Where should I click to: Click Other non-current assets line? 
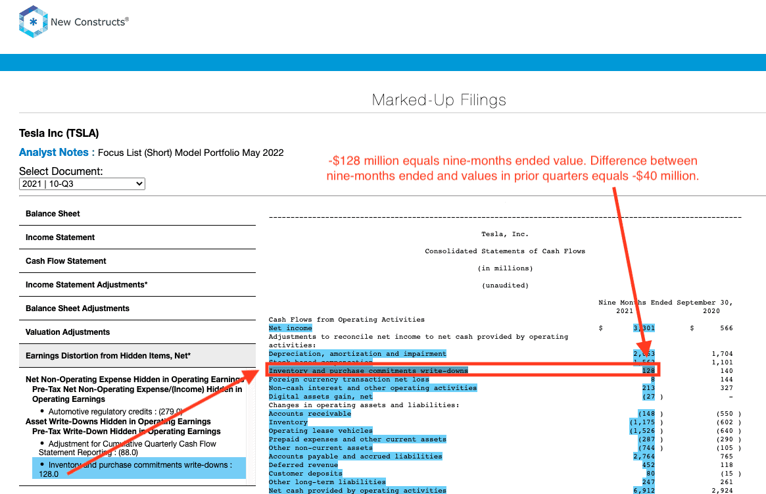point(320,448)
